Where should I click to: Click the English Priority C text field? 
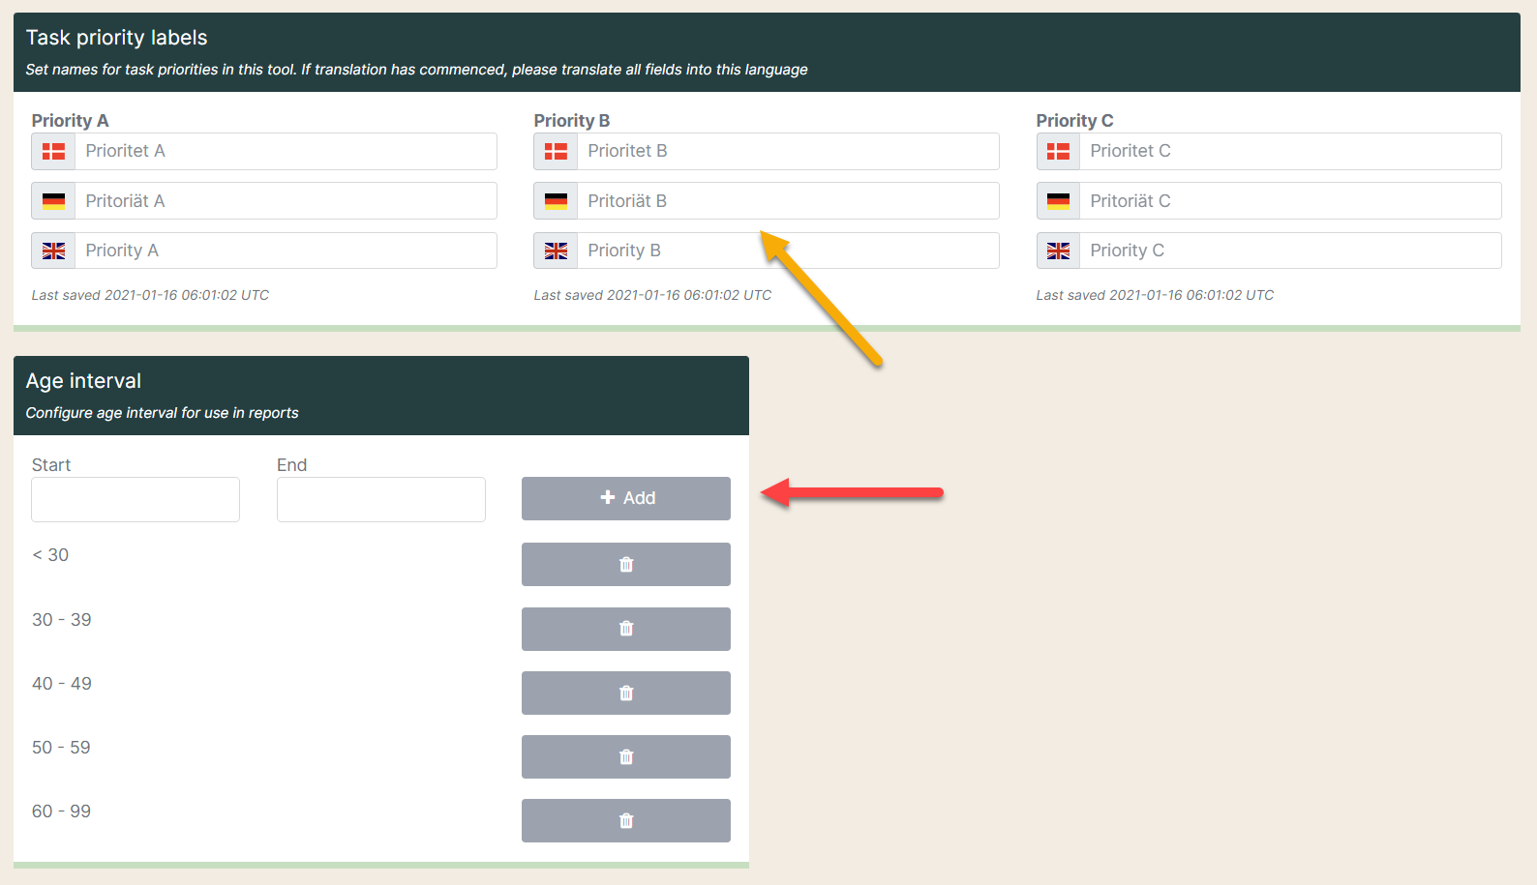pos(1289,251)
